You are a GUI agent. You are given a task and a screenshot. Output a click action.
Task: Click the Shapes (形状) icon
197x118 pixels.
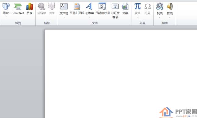click(6, 6)
